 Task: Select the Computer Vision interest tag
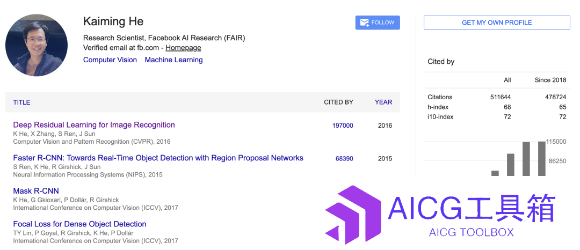110,60
